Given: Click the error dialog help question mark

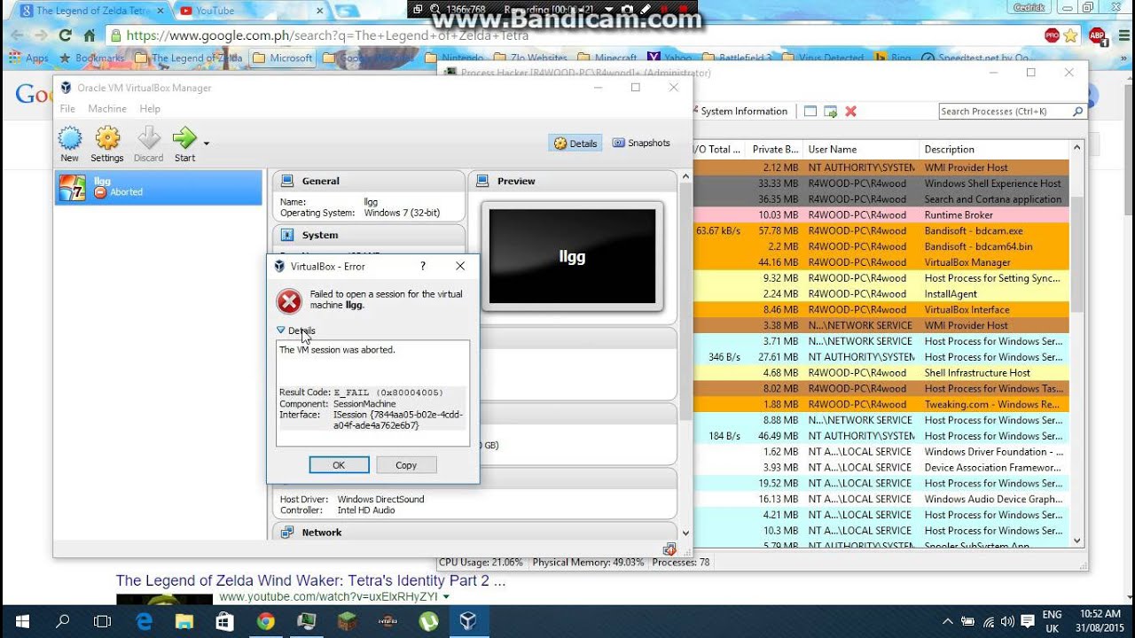Looking at the screenshot, I should pos(423,266).
